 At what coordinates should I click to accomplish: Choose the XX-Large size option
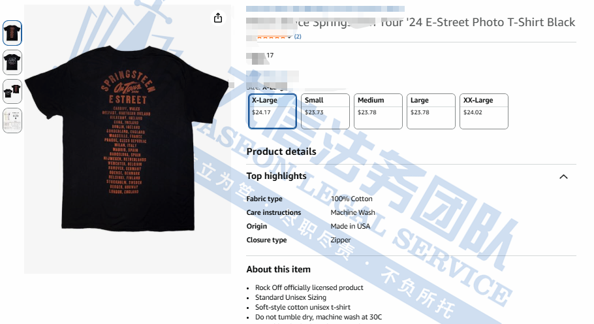[x=484, y=112]
